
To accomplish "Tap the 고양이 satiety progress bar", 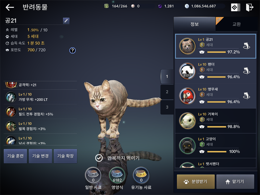I will click(x=217, y=151).
